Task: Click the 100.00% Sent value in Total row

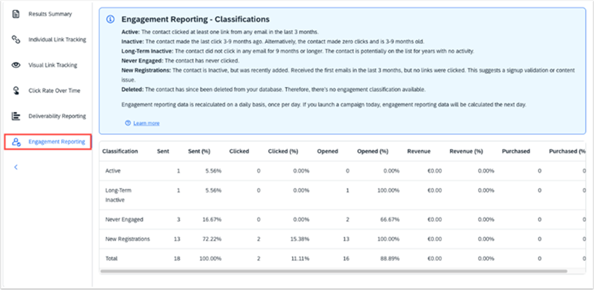Action: coord(211,258)
